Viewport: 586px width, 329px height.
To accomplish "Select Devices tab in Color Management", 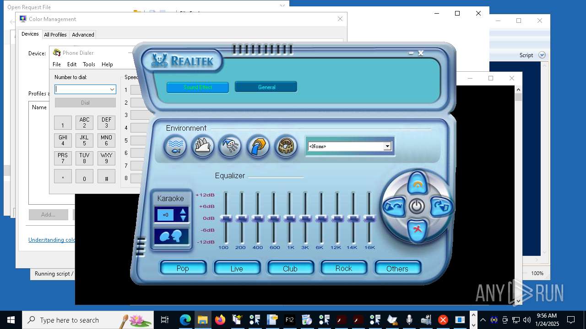I will [30, 34].
